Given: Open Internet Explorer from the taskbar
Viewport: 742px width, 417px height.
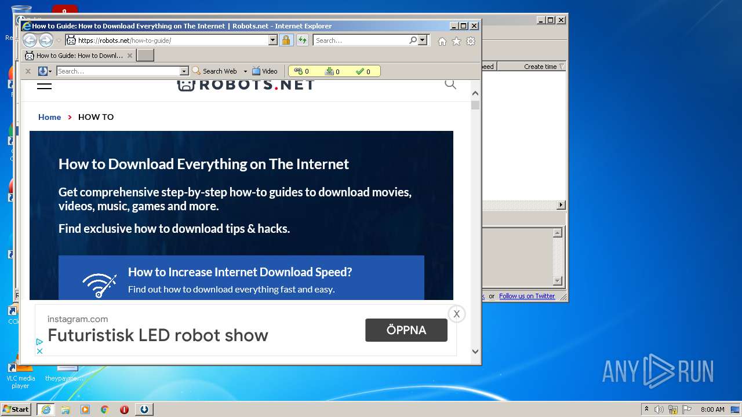Looking at the screenshot, I should coord(45,409).
